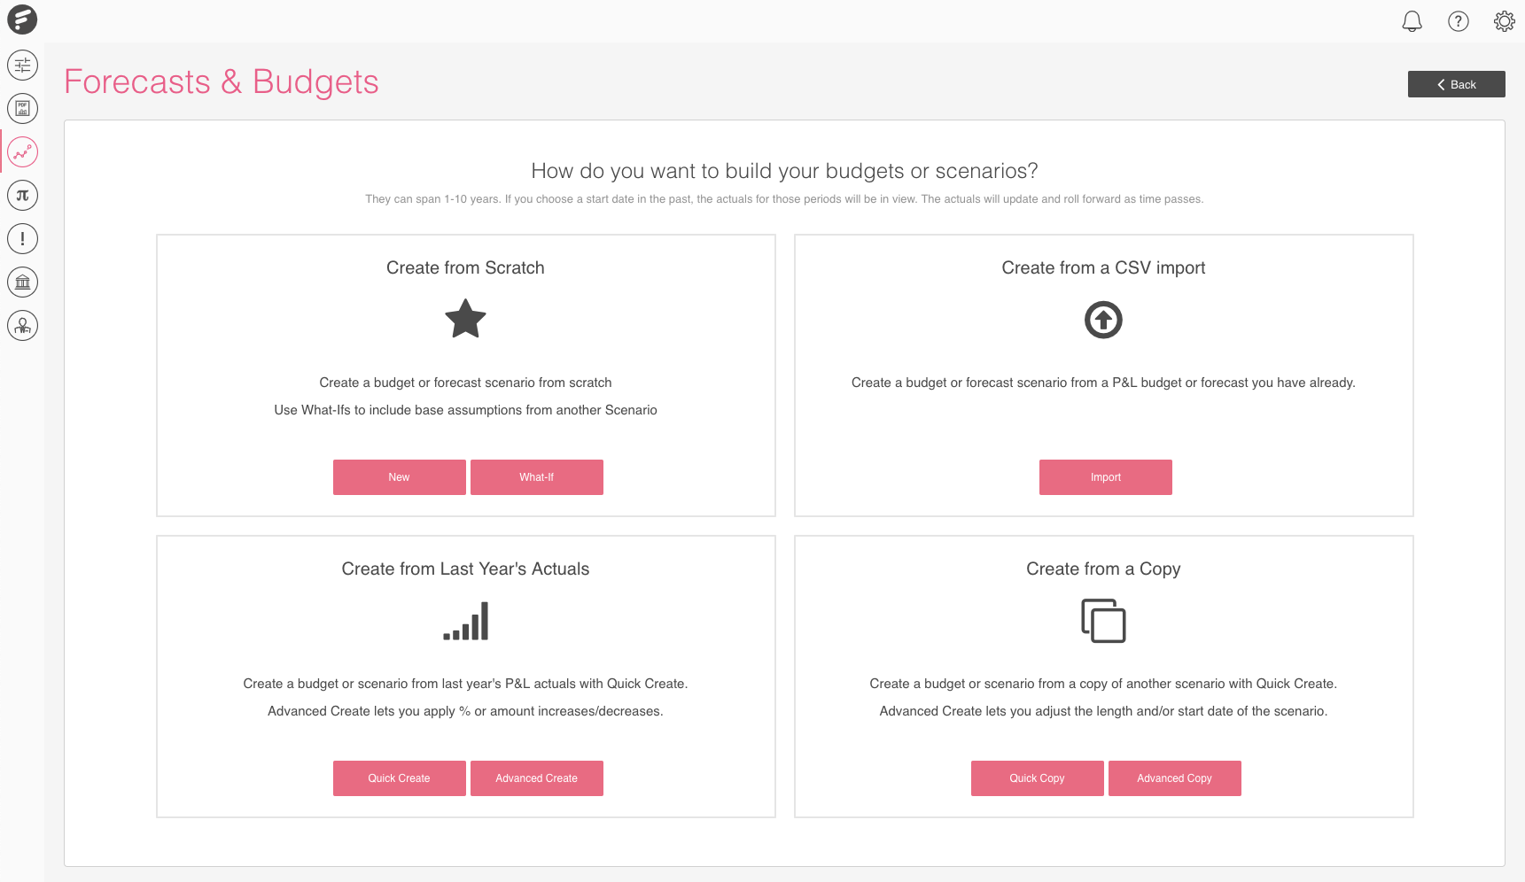Click the bar chart icon for Last Year's Actuals
The height and width of the screenshot is (882, 1525).
(x=465, y=621)
